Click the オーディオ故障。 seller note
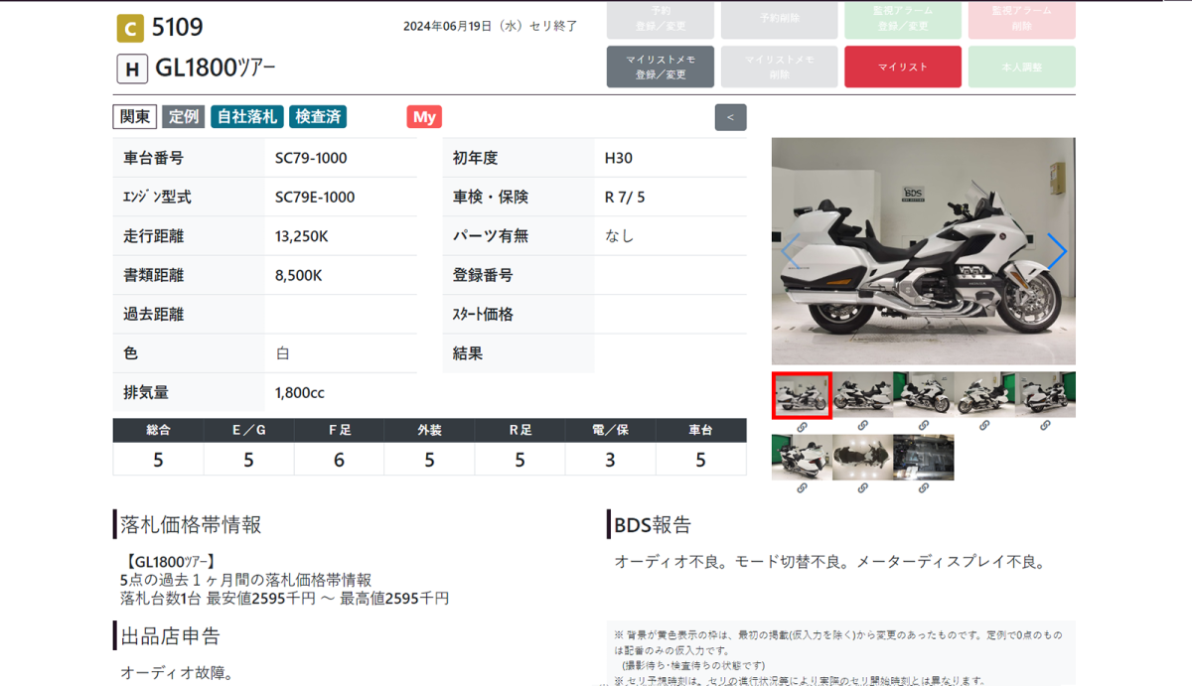 pos(177,673)
